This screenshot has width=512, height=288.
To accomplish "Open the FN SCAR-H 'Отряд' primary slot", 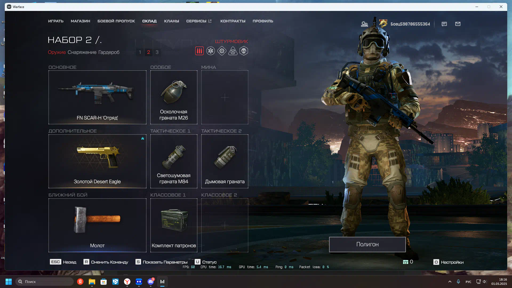I will pyautogui.click(x=97, y=97).
